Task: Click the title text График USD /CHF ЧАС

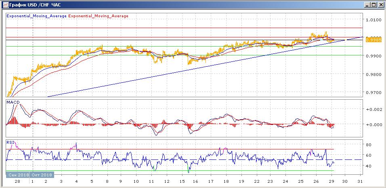Action: pos(35,5)
